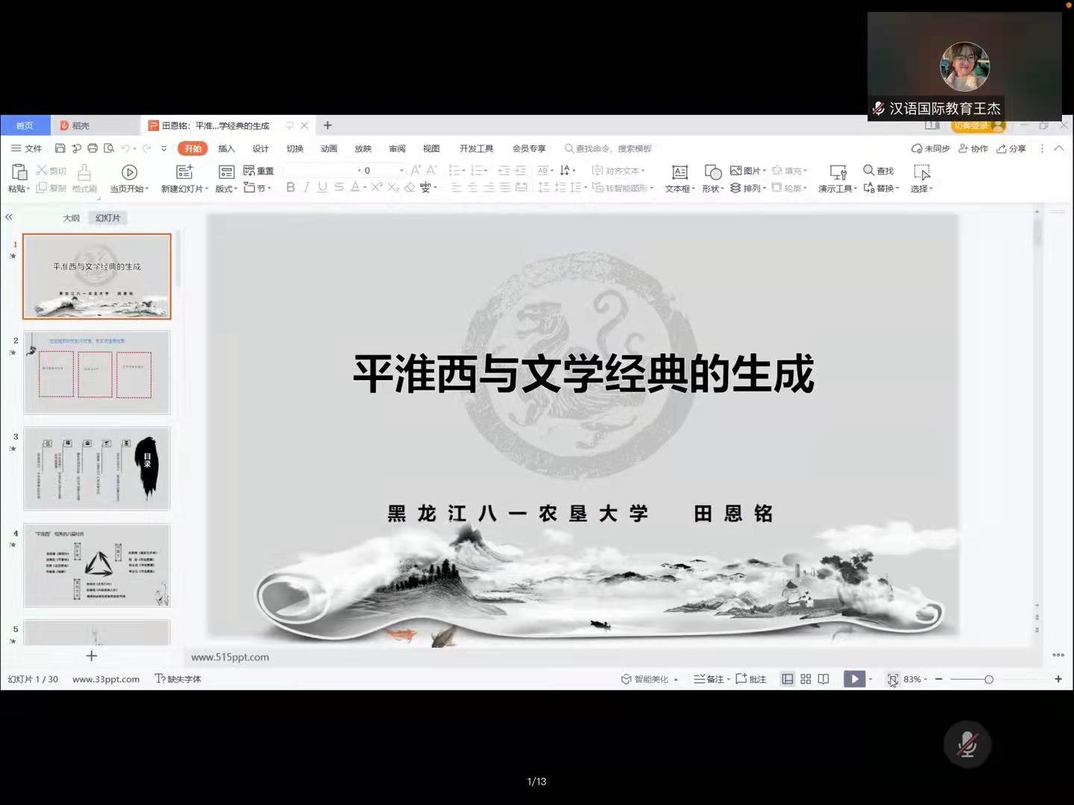Viewport: 1074px width, 805px height.
Task: Unmute the microphone in the meeting
Action: 967,745
